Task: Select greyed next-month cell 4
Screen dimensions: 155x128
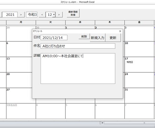Action: [51, 111]
